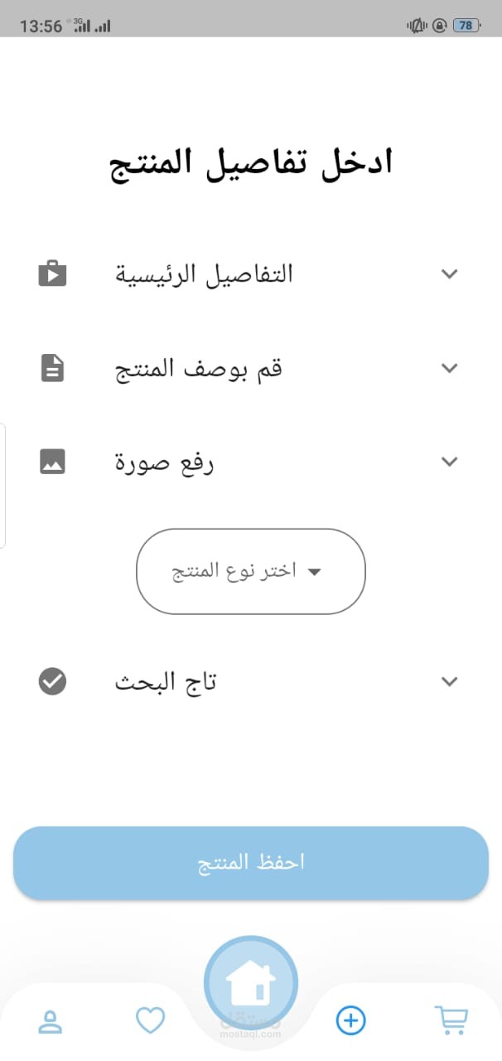Click the briefcase icon beside التفاصيل الرئيسية
The height and width of the screenshot is (1061, 502).
[52, 274]
